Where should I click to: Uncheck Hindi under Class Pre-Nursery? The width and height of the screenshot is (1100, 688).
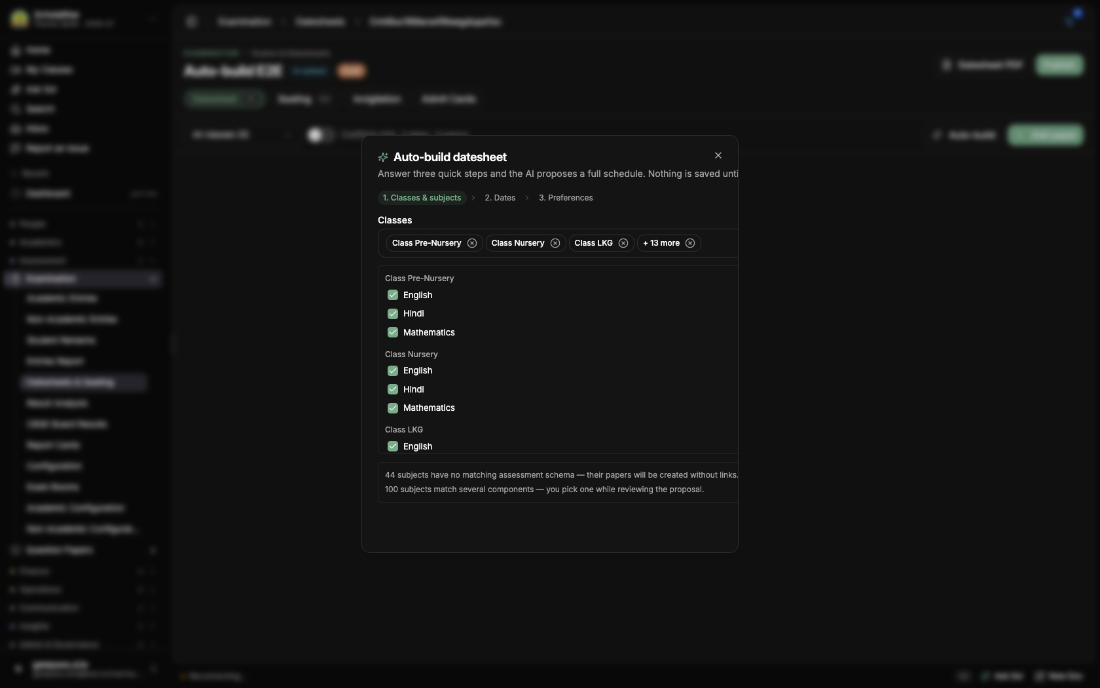pyautogui.click(x=393, y=314)
